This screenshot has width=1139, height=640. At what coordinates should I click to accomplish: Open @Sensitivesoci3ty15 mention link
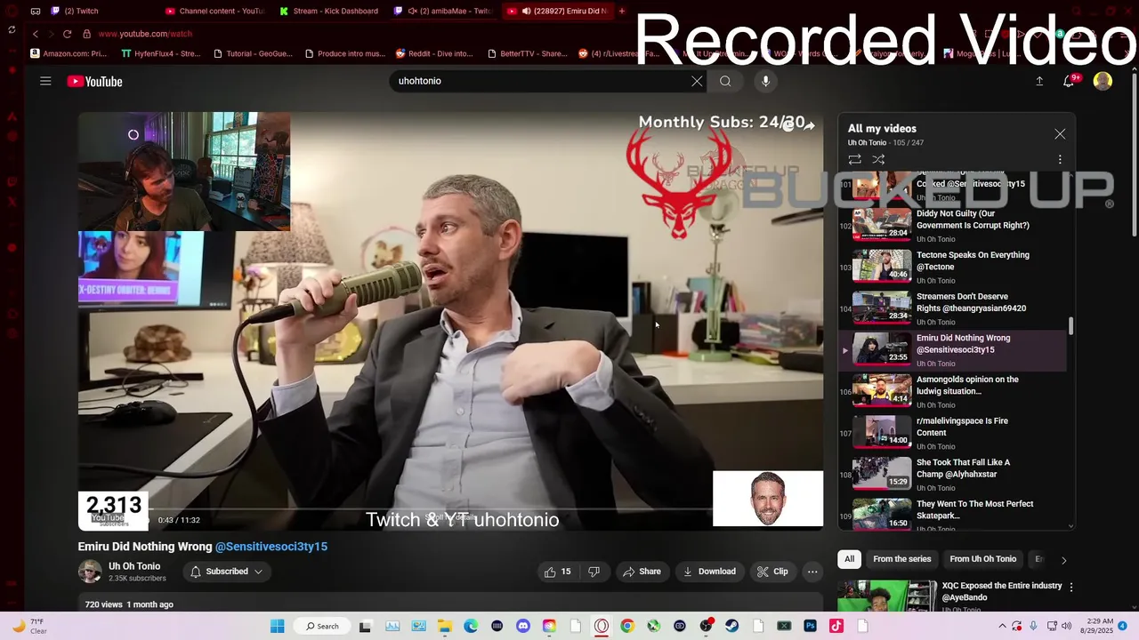[271, 547]
